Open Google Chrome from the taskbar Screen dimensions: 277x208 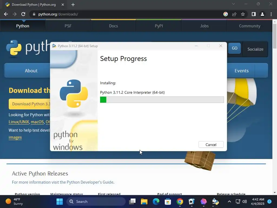point(180,201)
